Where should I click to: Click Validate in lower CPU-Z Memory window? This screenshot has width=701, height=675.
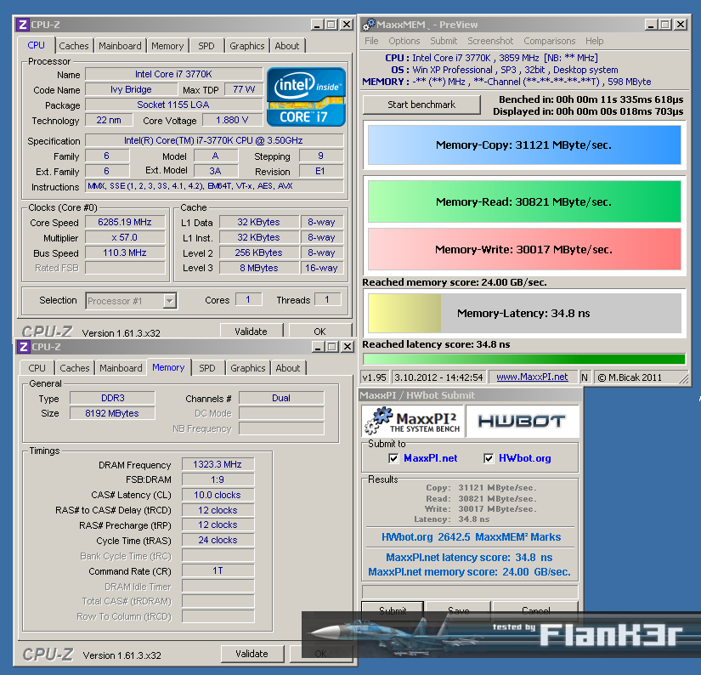(x=252, y=654)
